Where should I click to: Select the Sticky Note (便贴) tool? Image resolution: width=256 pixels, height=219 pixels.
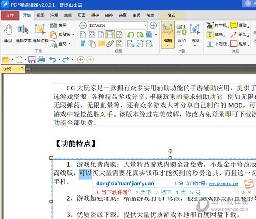(239, 25)
